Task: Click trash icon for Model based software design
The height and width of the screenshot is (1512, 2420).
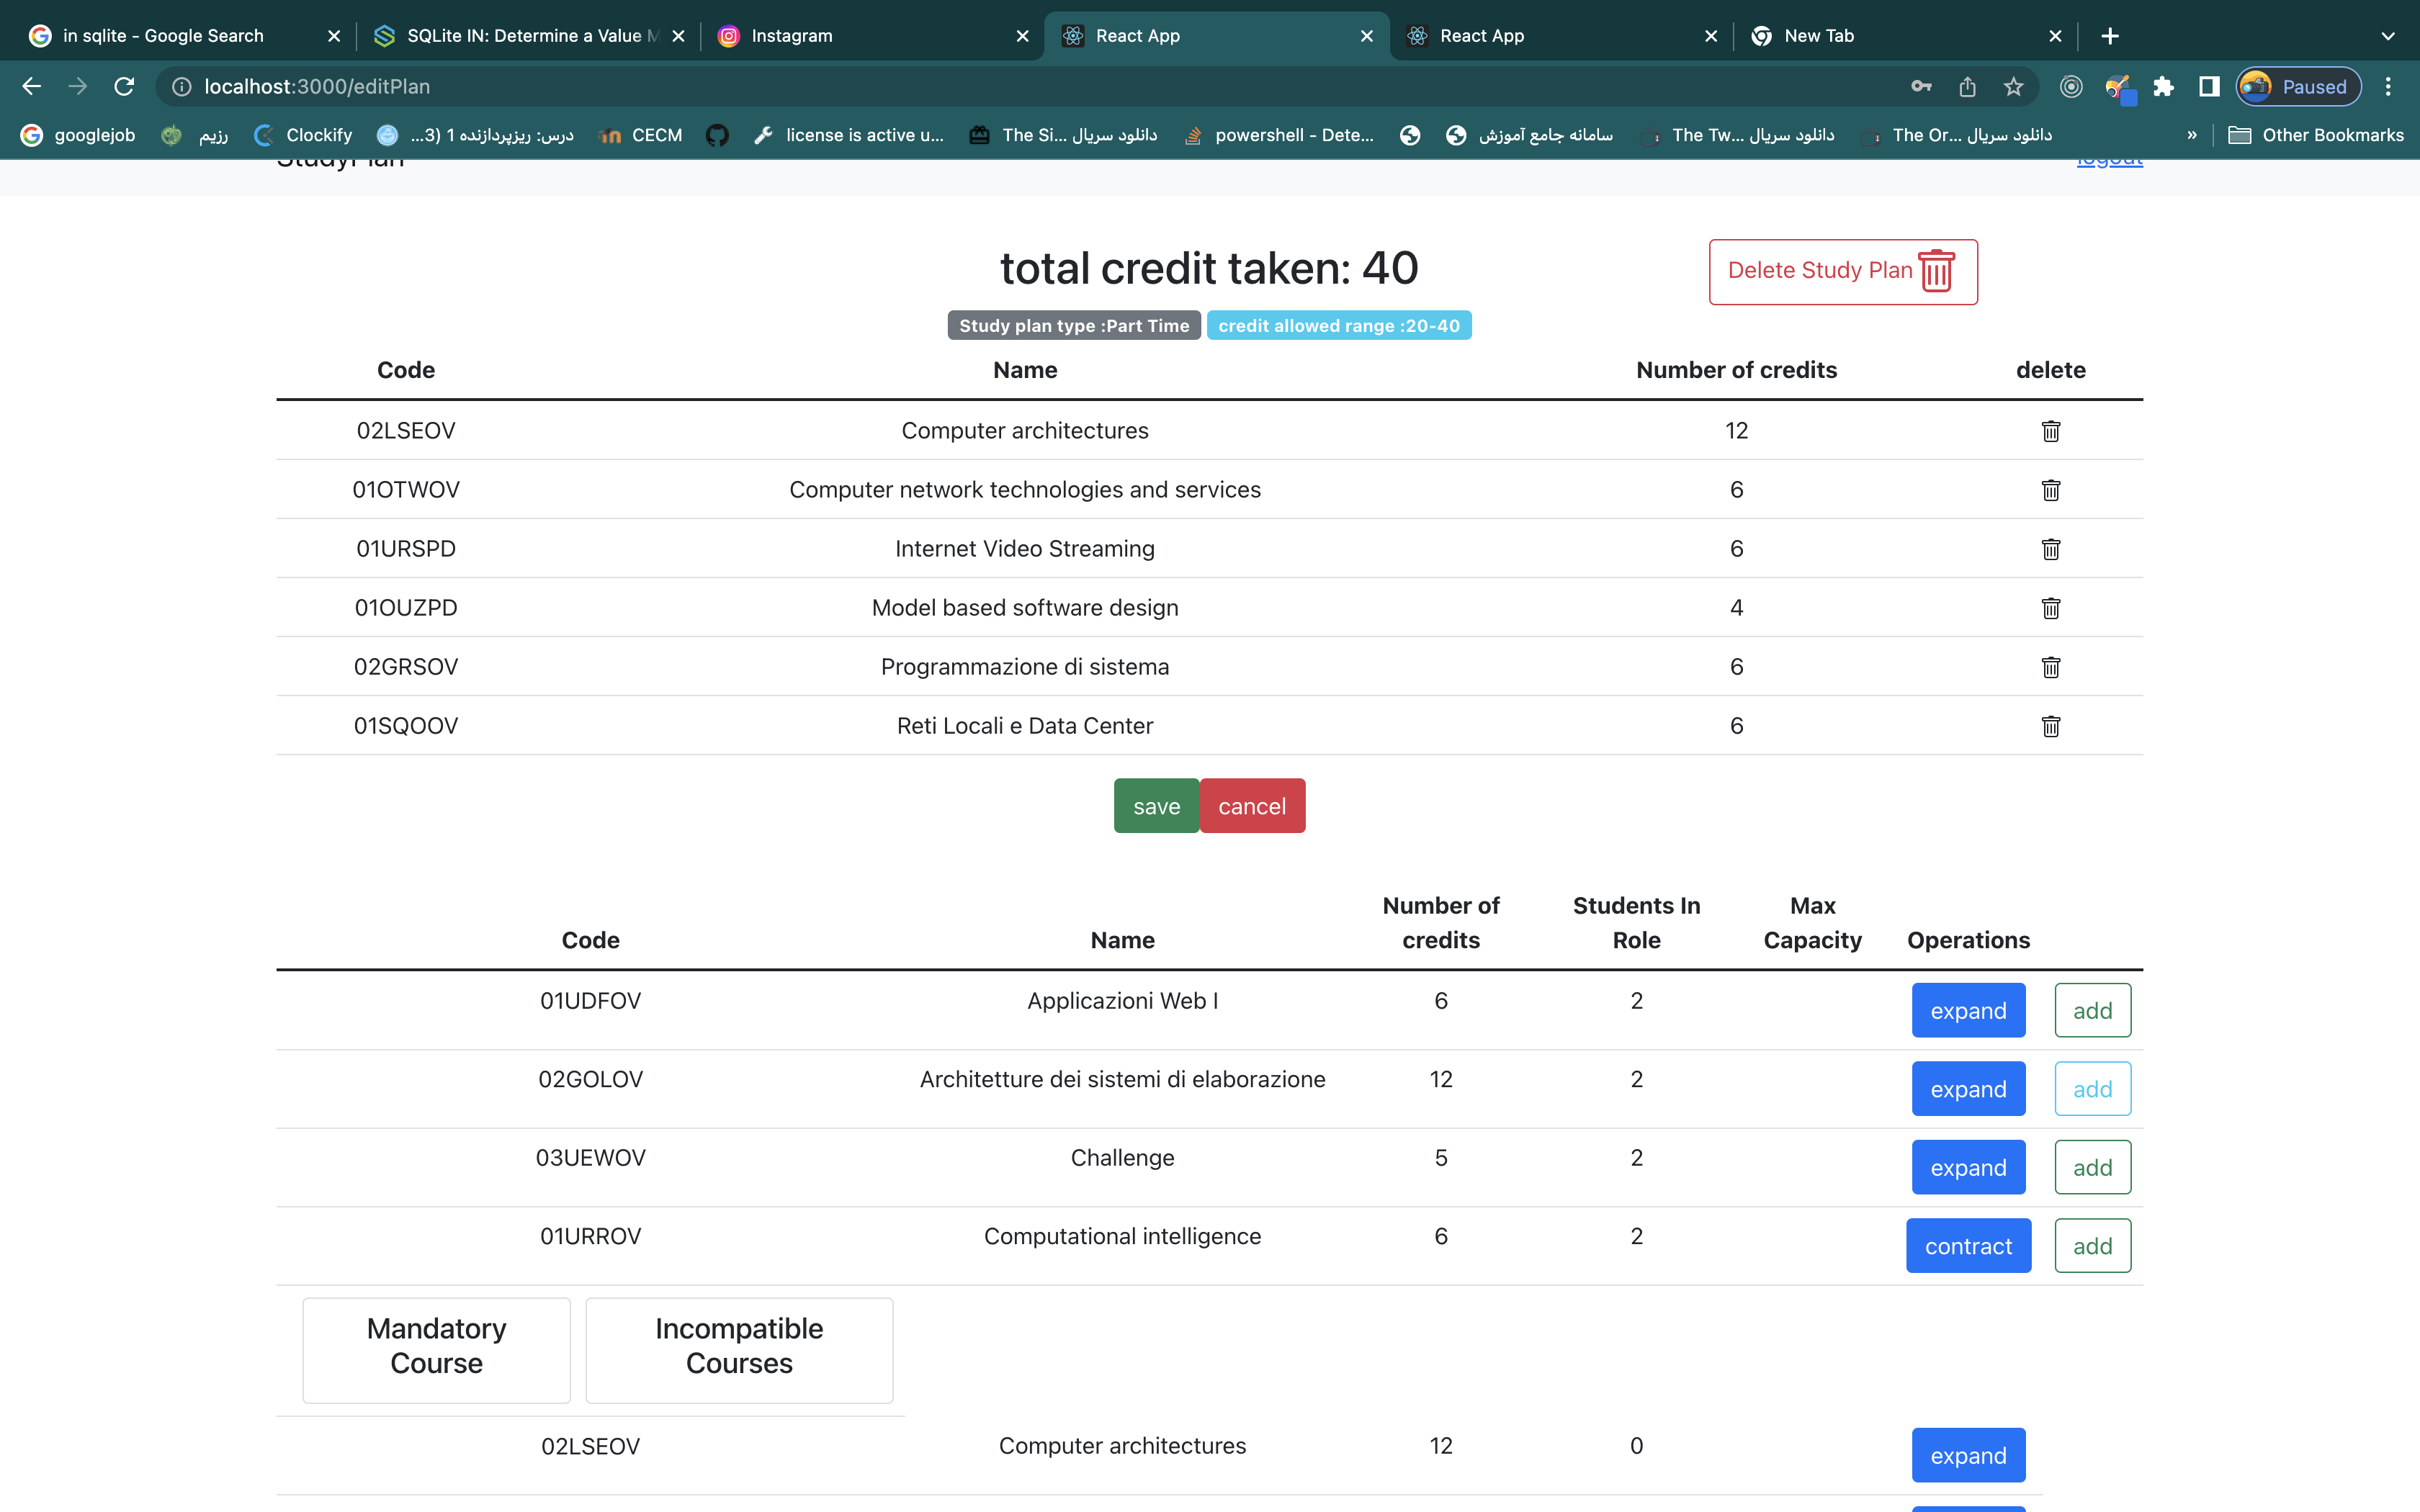Action: point(2050,608)
